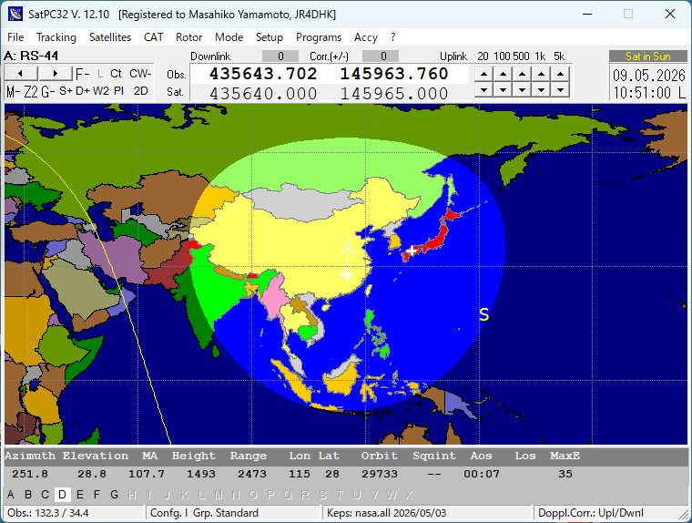
Task: Click the observed uplink frequency 145963.760
Action: (x=393, y=74)
